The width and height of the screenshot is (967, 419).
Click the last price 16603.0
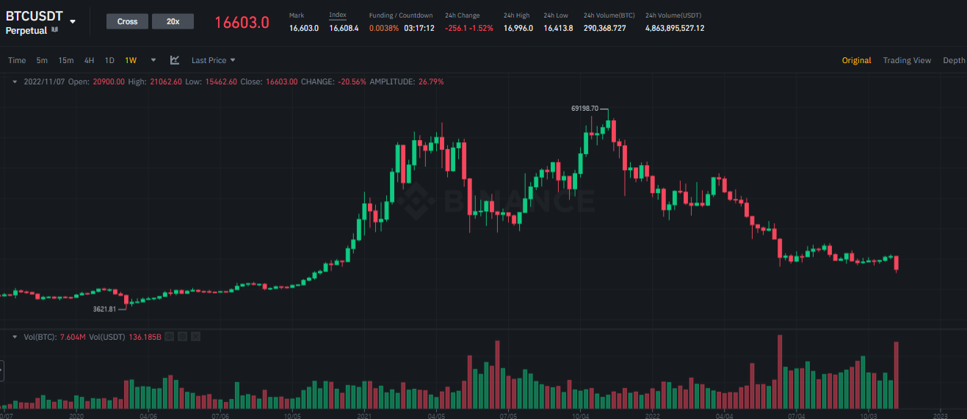coord(242,22)
